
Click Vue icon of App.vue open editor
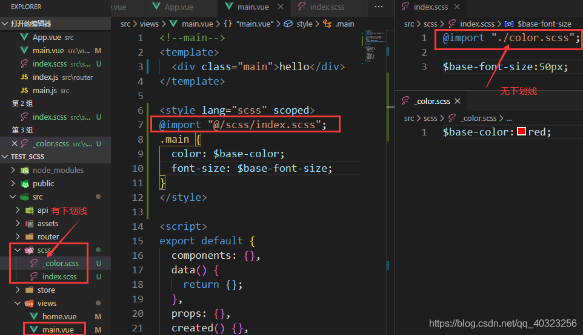(x=24, y=37)
